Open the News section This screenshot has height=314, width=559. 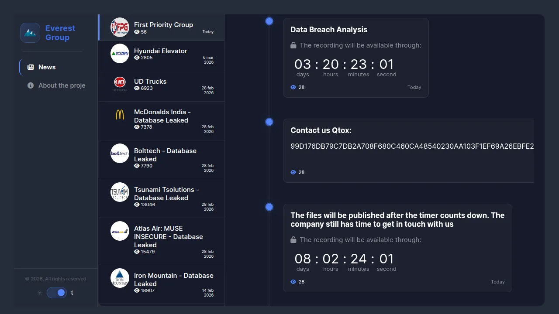[47, 67]
